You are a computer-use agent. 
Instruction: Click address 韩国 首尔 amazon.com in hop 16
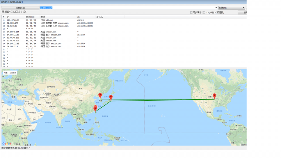point(51,35)
